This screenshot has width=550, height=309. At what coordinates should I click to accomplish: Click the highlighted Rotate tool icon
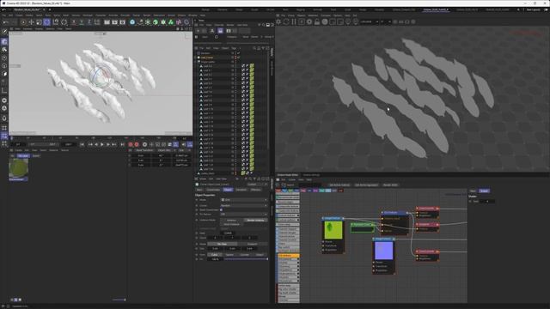pos(46,22)
